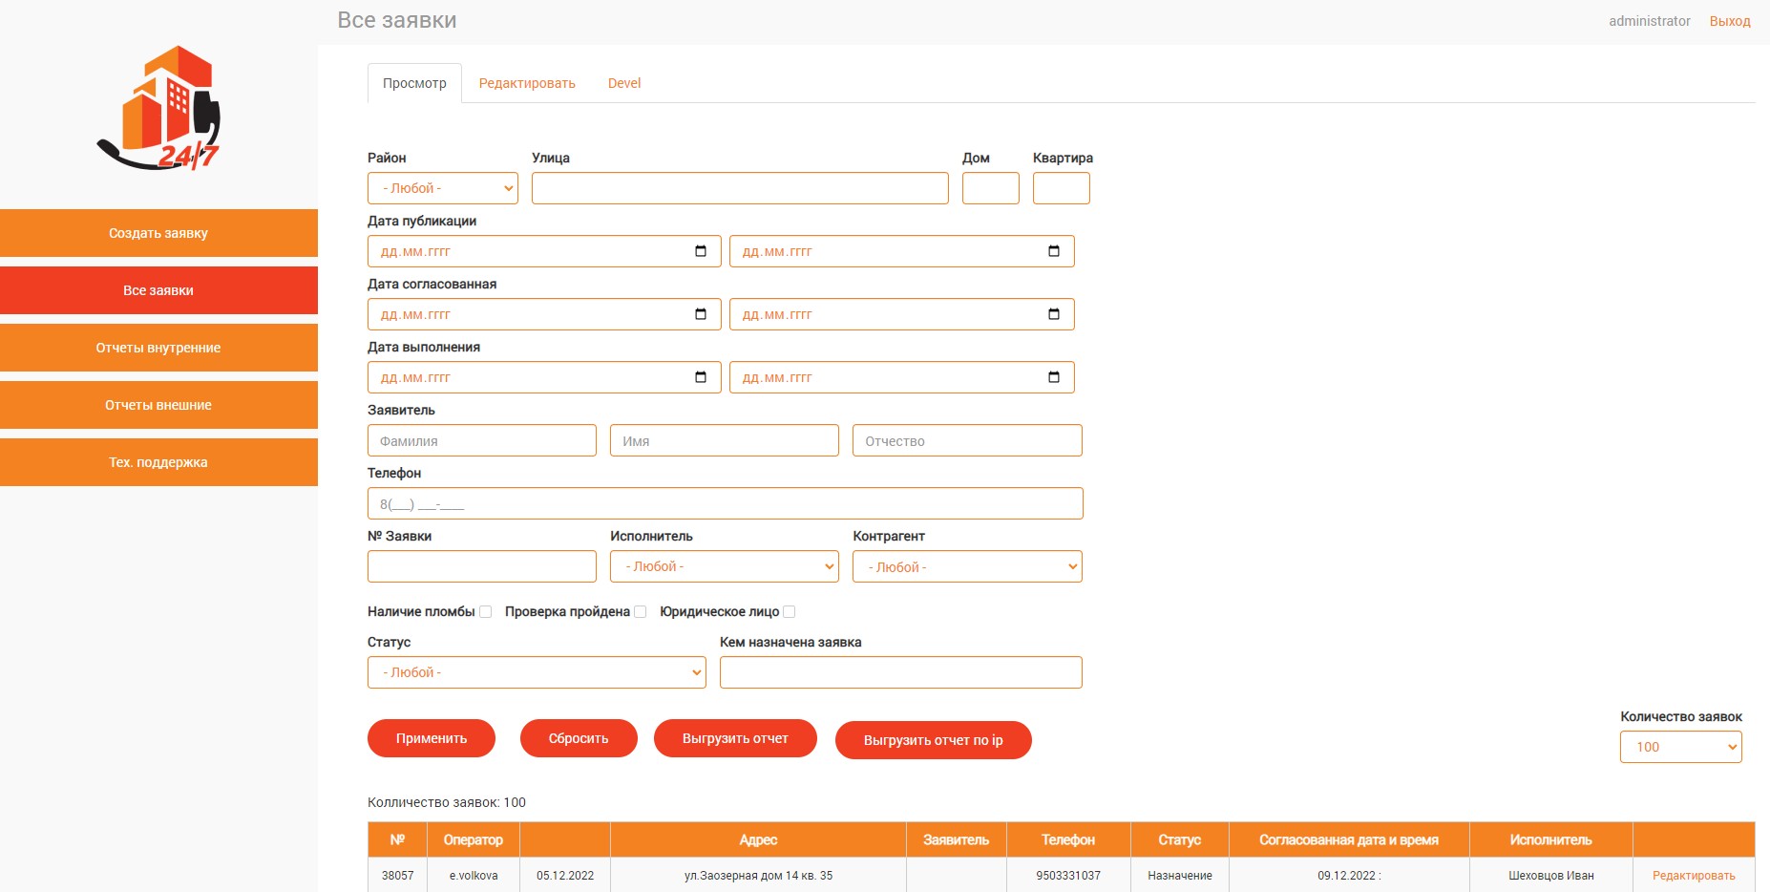1770x892 pixels.
Task: Sort table by Исполнитель column header
Action: [x=1551, y=839]
